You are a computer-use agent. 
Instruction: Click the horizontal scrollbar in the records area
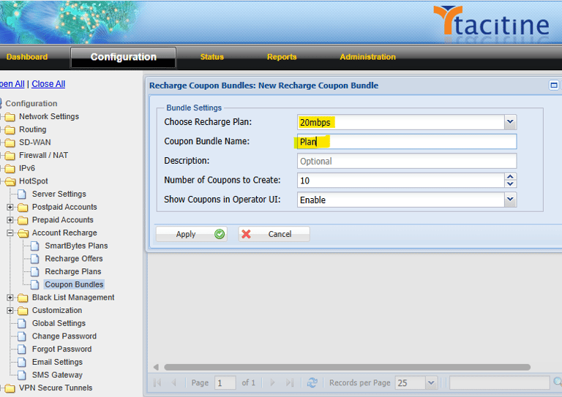coord(347,367)
